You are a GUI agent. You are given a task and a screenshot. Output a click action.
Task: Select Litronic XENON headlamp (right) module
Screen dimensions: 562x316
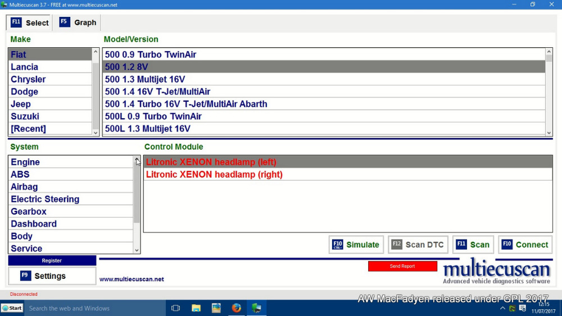coord(214,174)
